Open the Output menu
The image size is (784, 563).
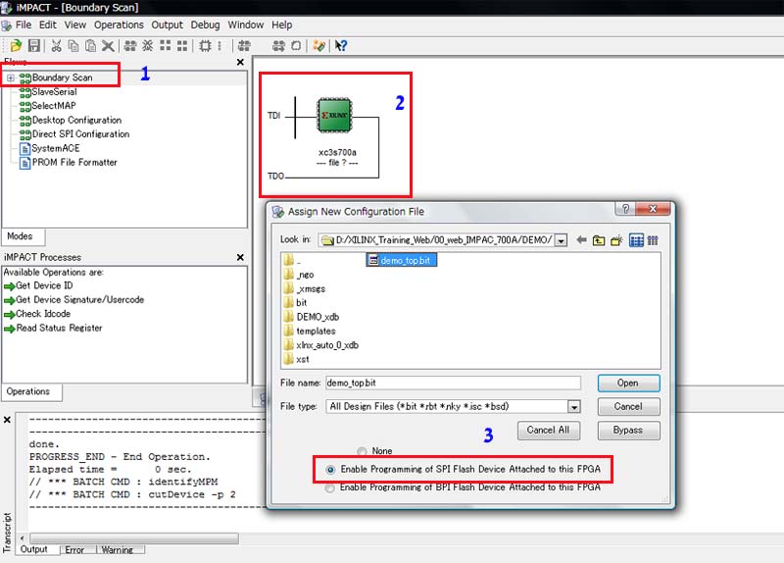coord(167,26)
